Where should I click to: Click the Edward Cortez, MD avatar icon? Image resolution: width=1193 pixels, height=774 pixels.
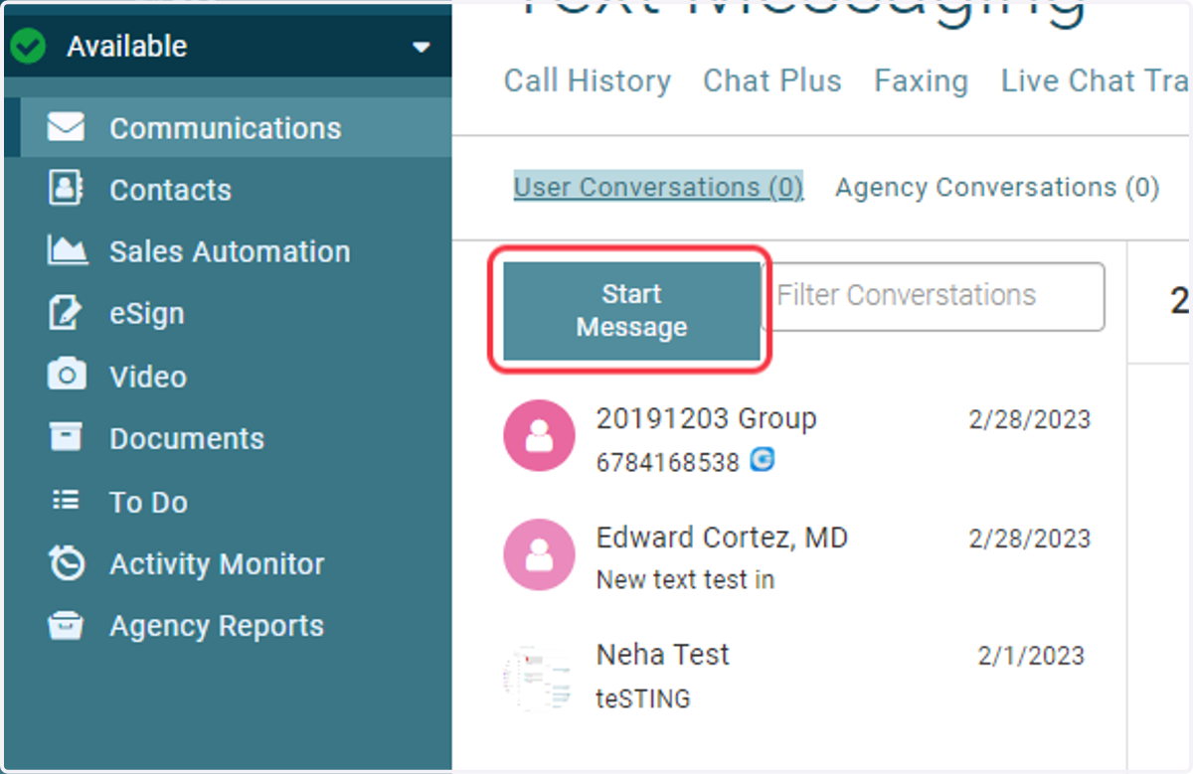click(x=539, y=555)
